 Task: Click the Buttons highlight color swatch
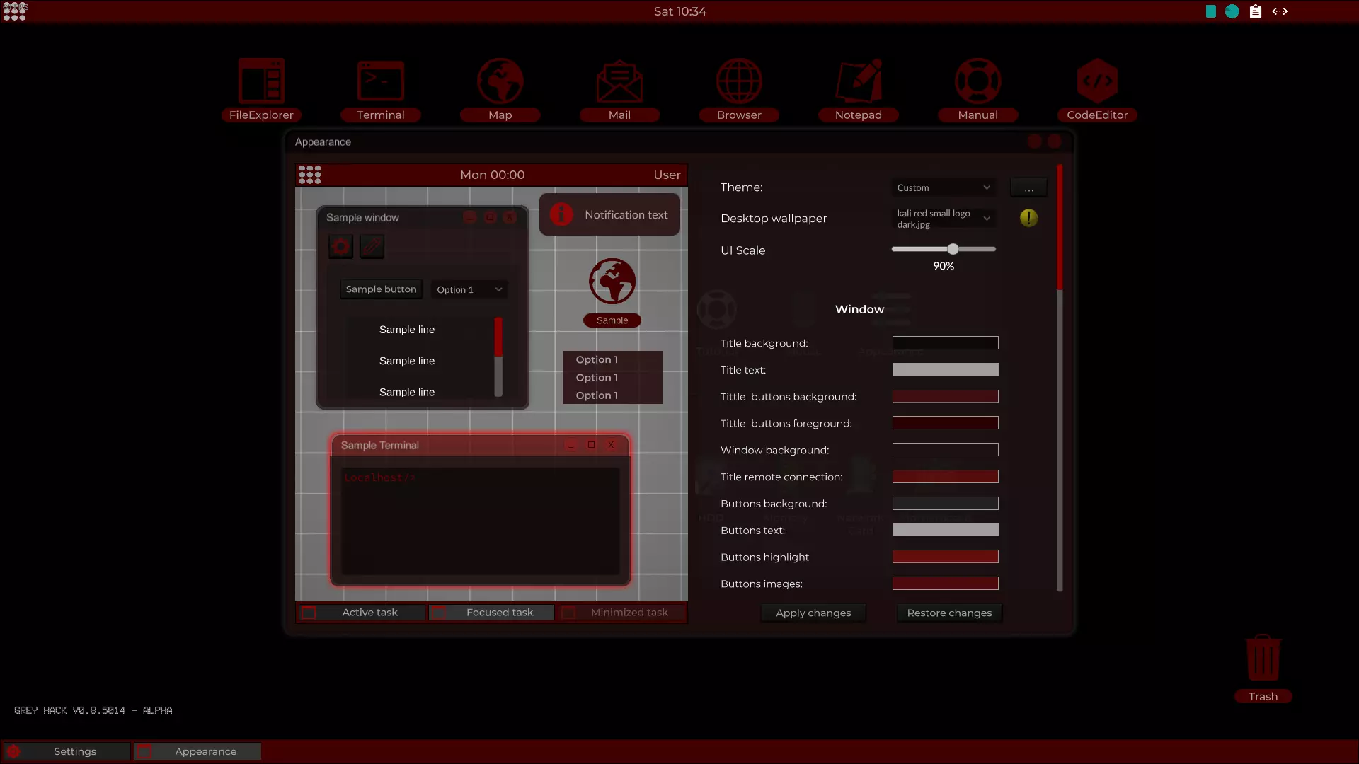945,557
